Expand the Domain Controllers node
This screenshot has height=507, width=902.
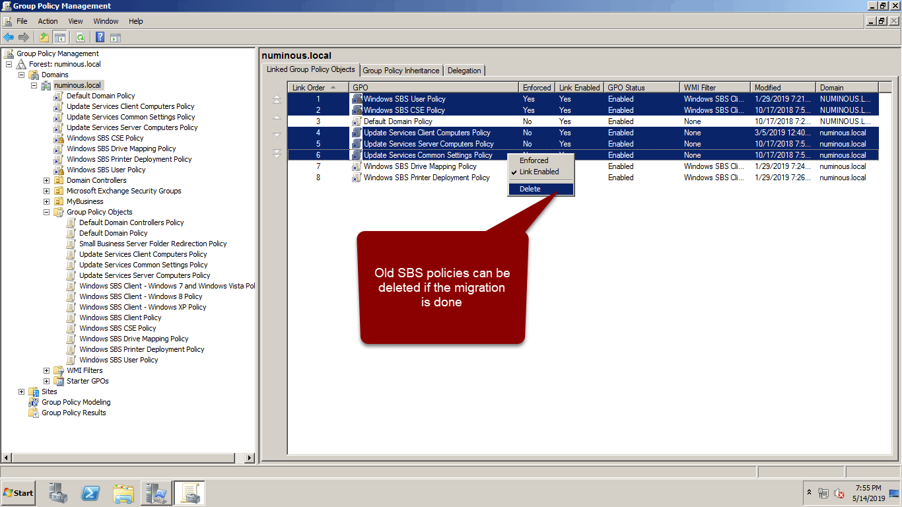47,180
